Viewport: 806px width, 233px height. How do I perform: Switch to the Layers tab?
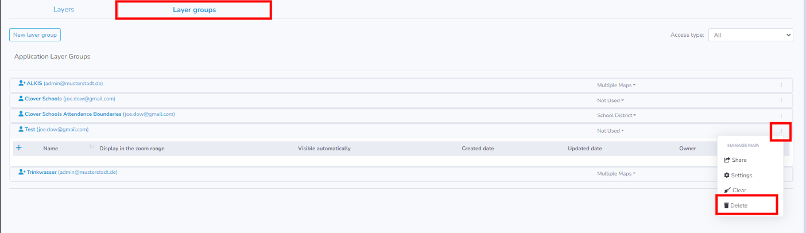click(x=64, y=10)
